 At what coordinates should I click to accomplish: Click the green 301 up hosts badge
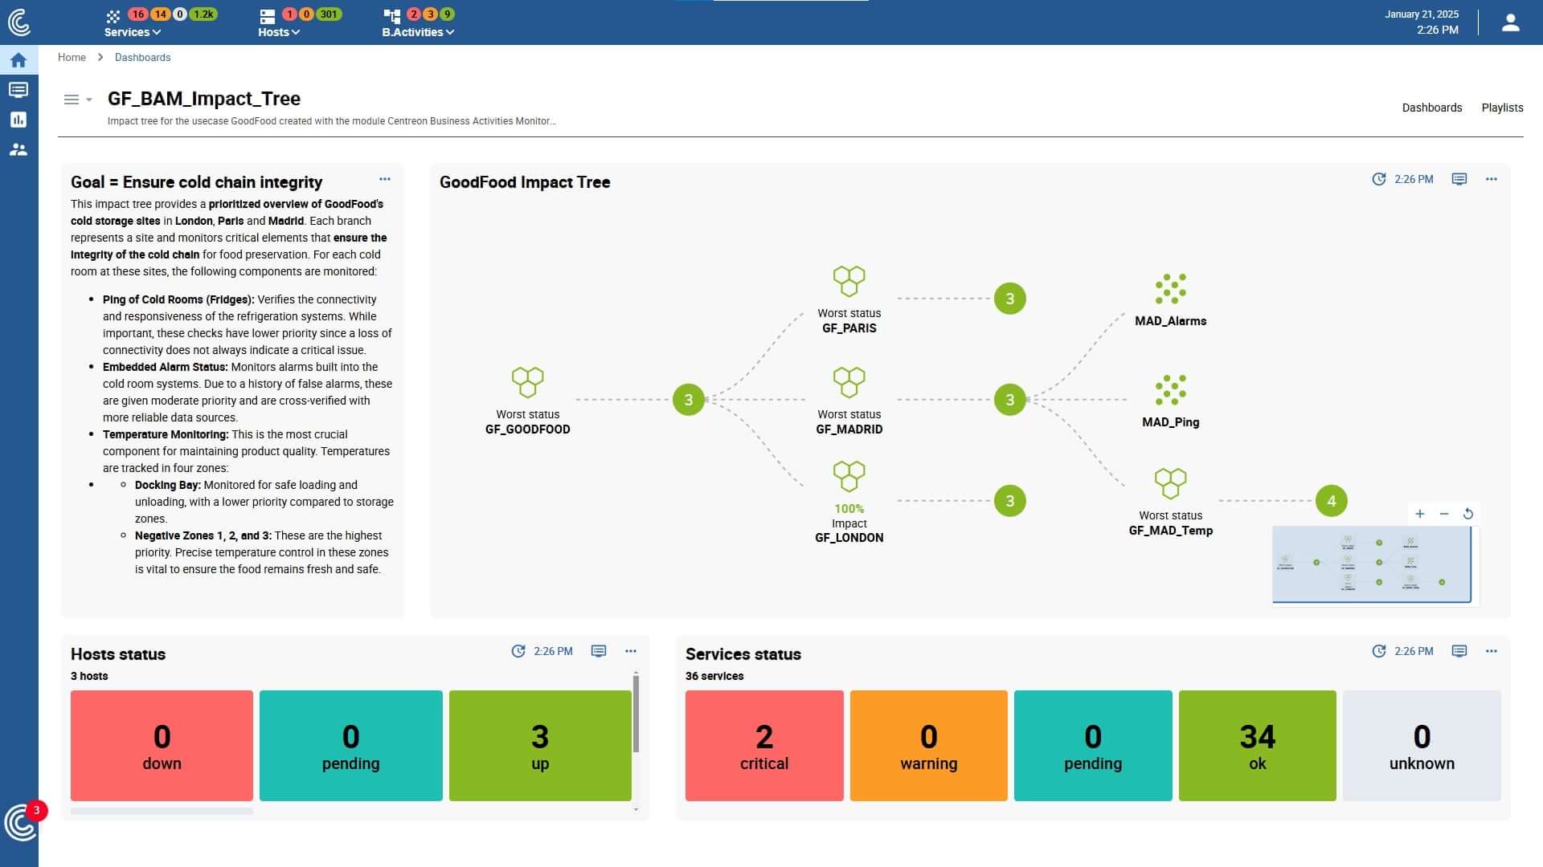point(329,14)
